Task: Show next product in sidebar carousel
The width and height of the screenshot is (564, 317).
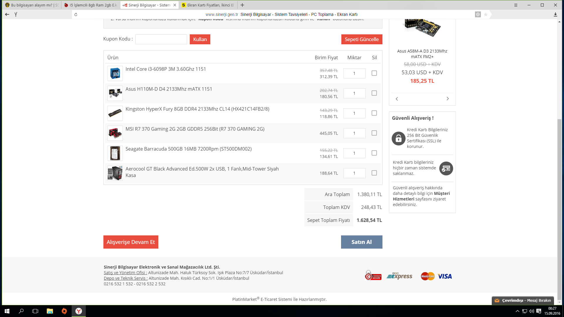Action: [x=448, y=99]
